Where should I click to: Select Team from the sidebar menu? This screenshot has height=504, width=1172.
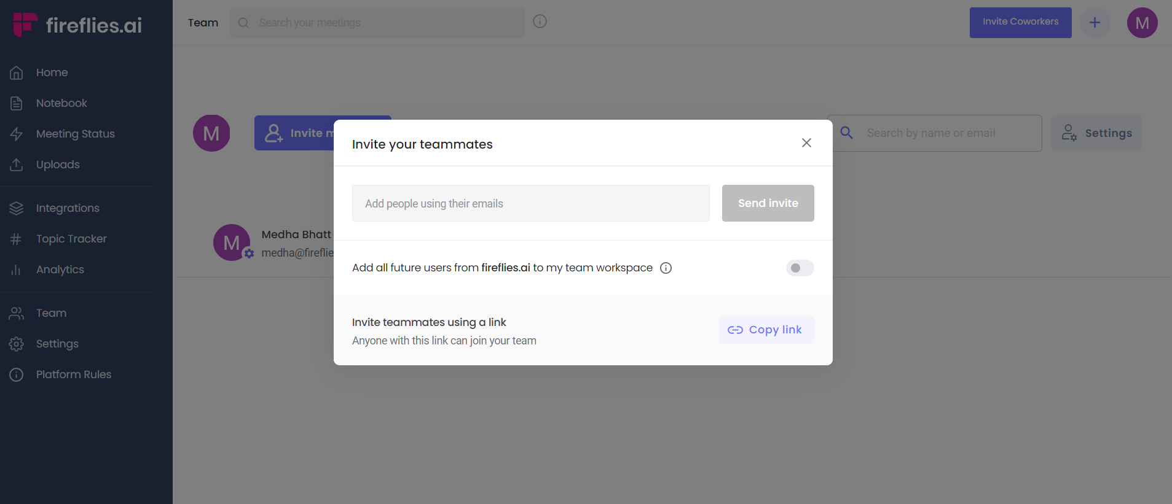pyautogui.click(x=50, y=312)
